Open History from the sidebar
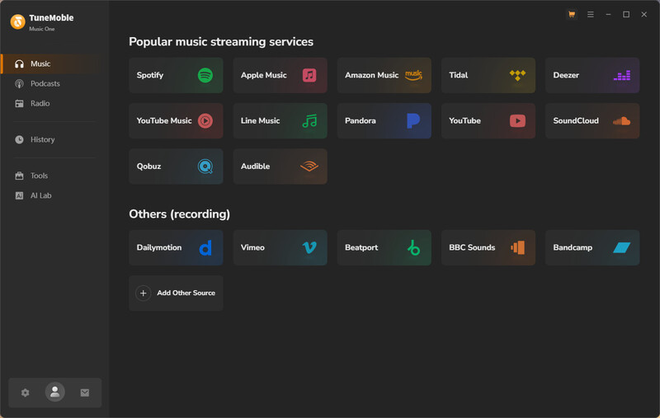The width and height of the screenshot is (660, 418). pos(42,139)
